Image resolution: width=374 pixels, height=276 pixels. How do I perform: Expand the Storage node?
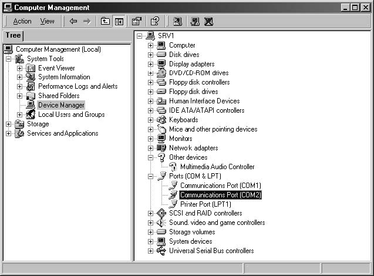pos(9,124)
